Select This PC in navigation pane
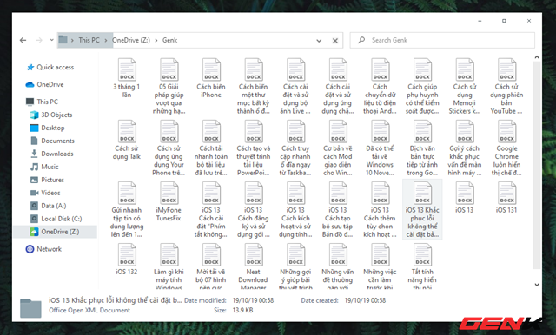 pyautogui.click(x=43, y=102)
